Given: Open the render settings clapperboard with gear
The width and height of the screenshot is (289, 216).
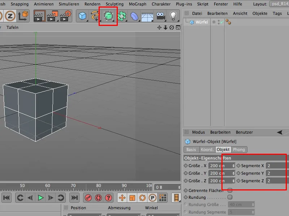Looking at the screenshot, I should coord(65,16).
